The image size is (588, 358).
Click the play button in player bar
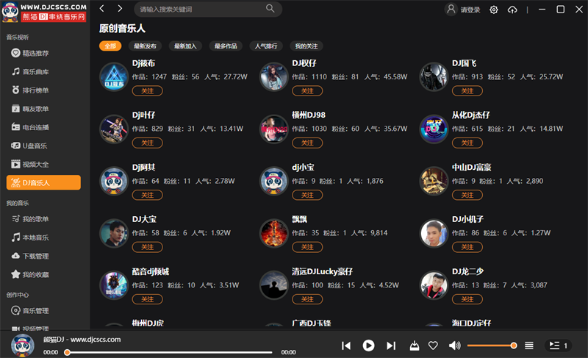(x=368, y=346)
